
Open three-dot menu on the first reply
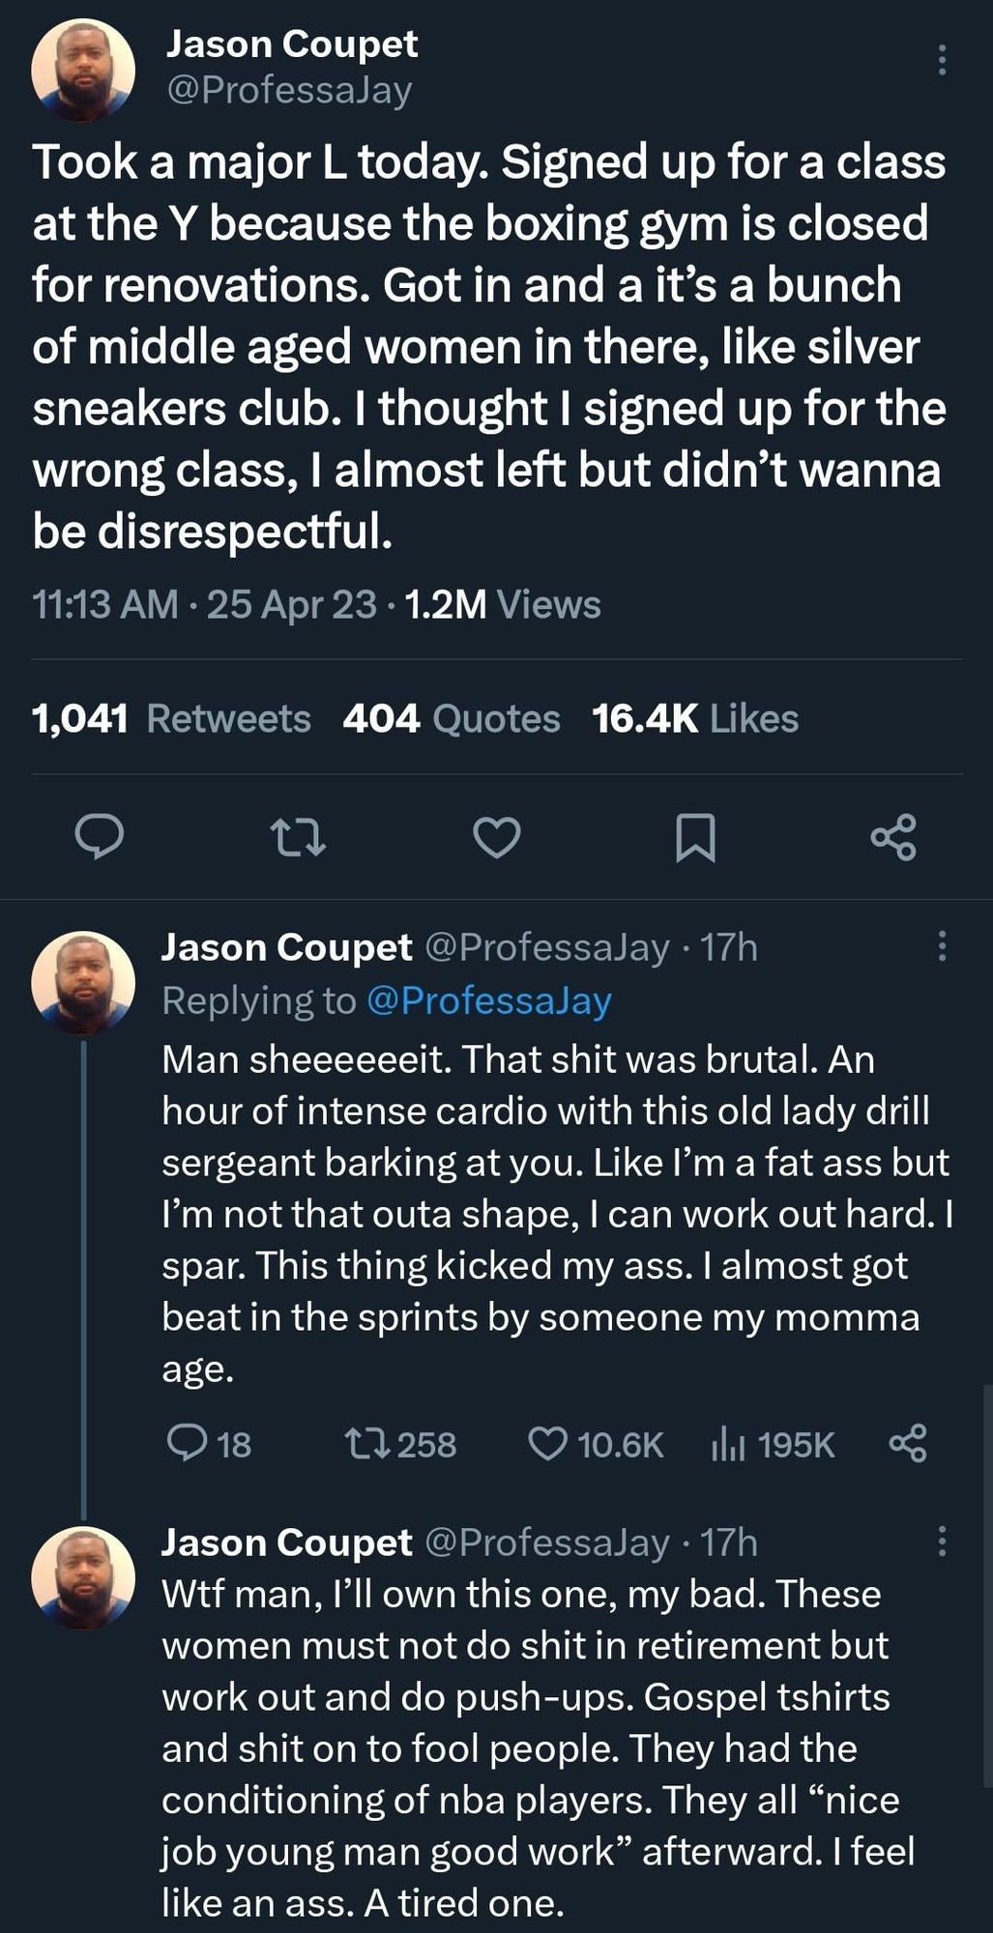pos(942,945)
